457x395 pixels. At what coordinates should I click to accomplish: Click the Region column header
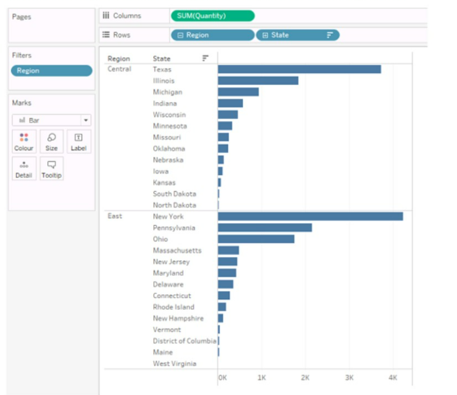(x=118, y=59)
